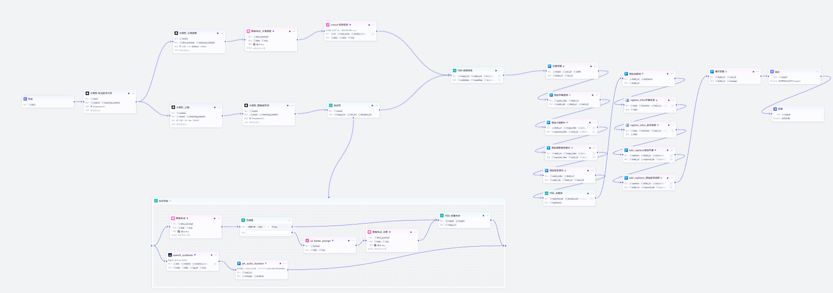Run the cutout node with its play icon
This screenshot has width=833, height=293.
(369, 25)
